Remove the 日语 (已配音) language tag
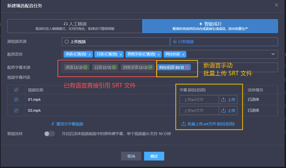The image size is (286, 168). point(121,54)
